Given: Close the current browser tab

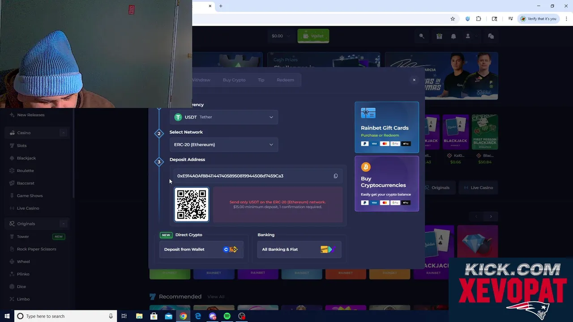Looking at the screenshot, I should pyautogui.click(x=210, y=6).
